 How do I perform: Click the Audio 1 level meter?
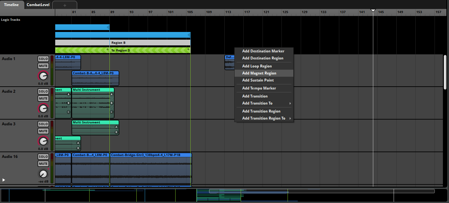(x=52, y=71)
